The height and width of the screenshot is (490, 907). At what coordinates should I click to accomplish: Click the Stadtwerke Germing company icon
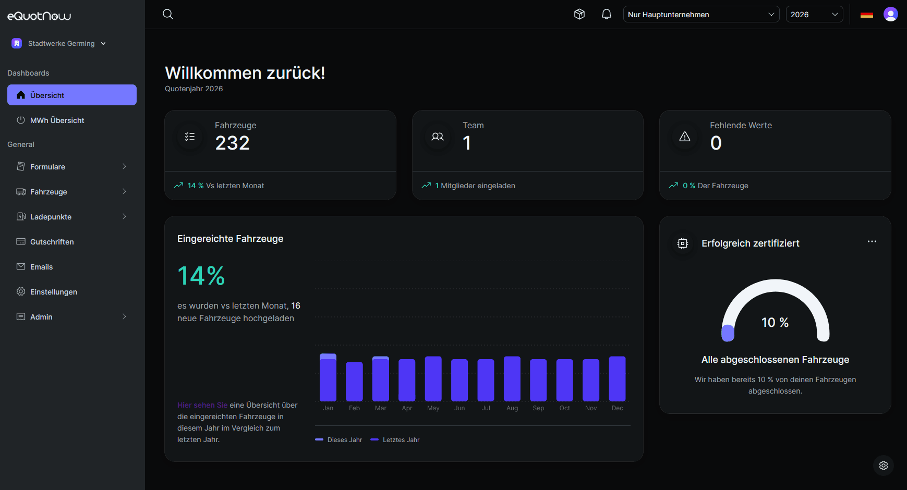pos(17,43)
